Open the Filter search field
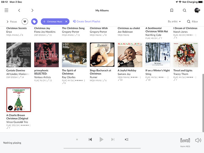The height and width of the screenshot is (153, 204). pyautogui.click(x=192, y=21)
